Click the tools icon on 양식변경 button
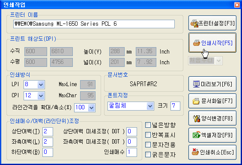The height and width of the screenshot is (165, 242). [197, 118]
